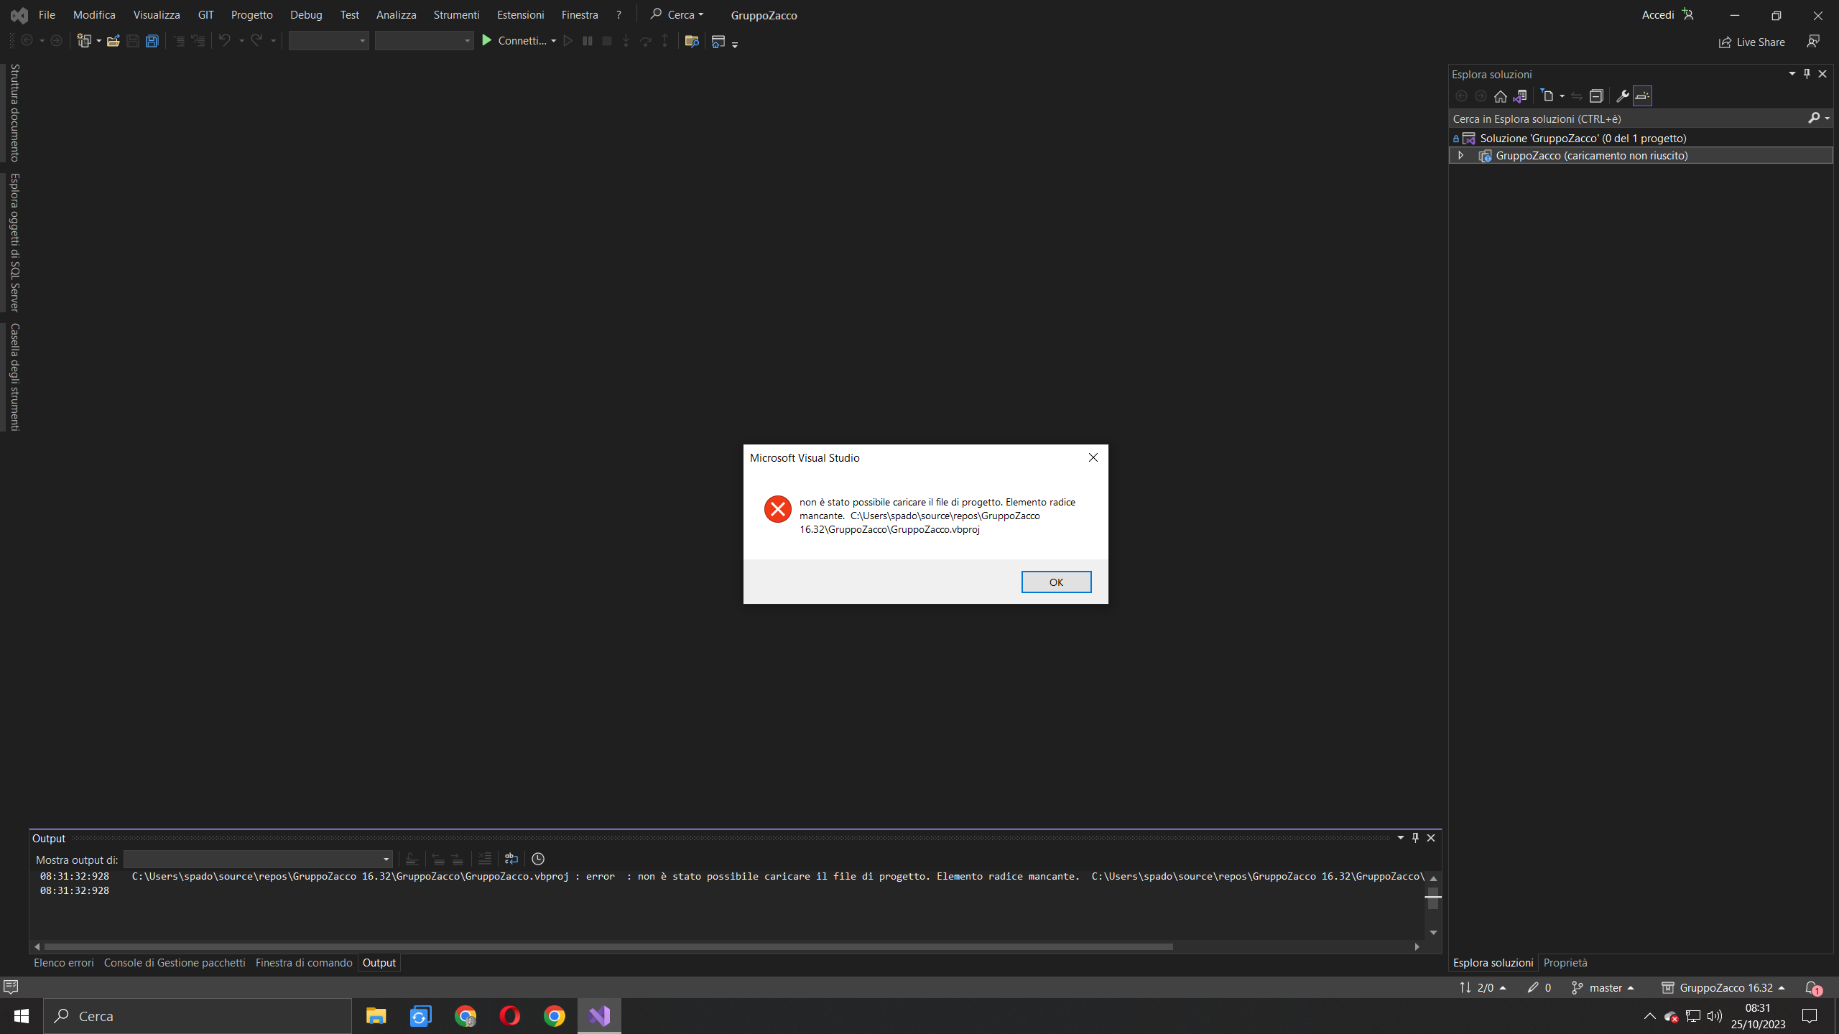Switch views icon in Esplora soluzioni

(1519, 96)
